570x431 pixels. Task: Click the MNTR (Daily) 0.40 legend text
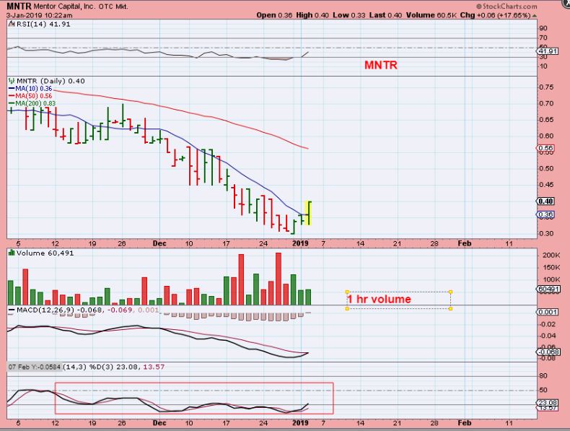pyautogui.click(x=51, y=81)
